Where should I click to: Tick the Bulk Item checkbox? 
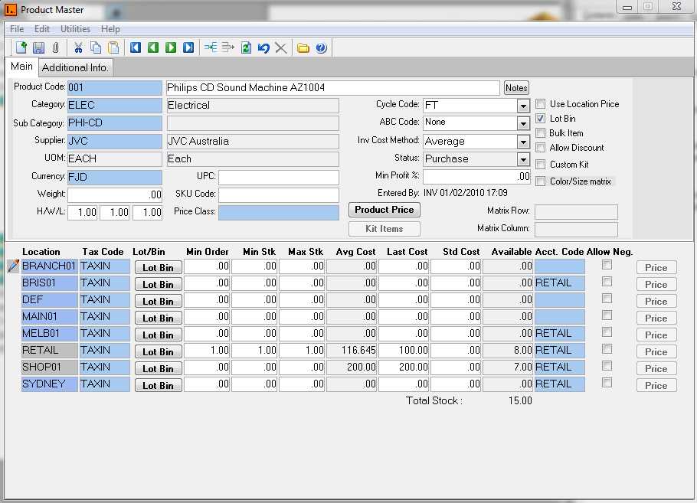tap(541, 133)
